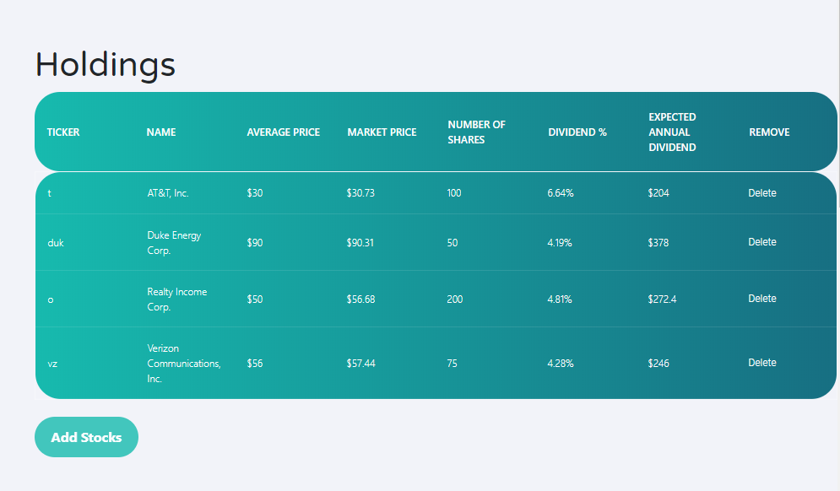Click the 6.64% dividend cell
The height and width of the screenshot is (491, 840).
pos(561,193)
